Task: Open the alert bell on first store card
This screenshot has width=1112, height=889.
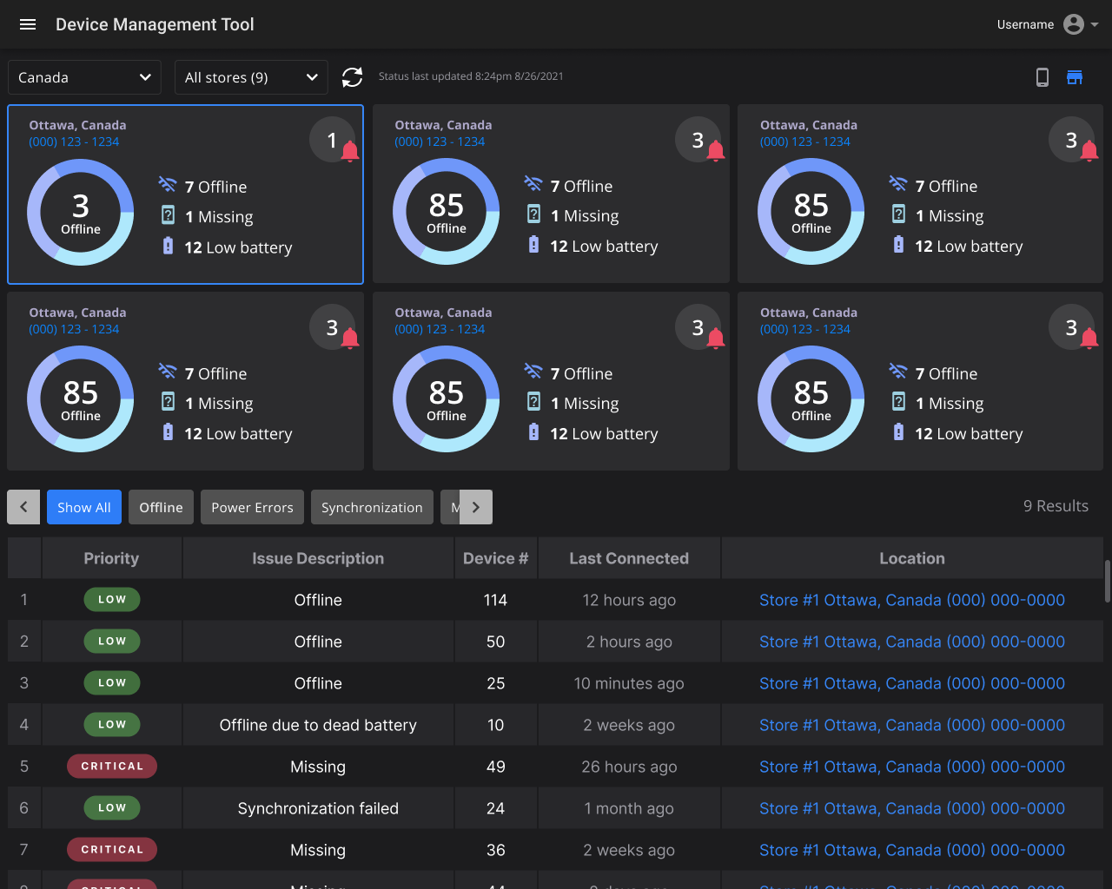Action: (x=350, y=152)
